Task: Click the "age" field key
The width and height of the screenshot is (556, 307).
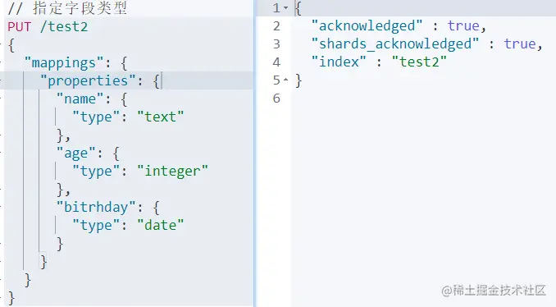Action: click(76, 153)
